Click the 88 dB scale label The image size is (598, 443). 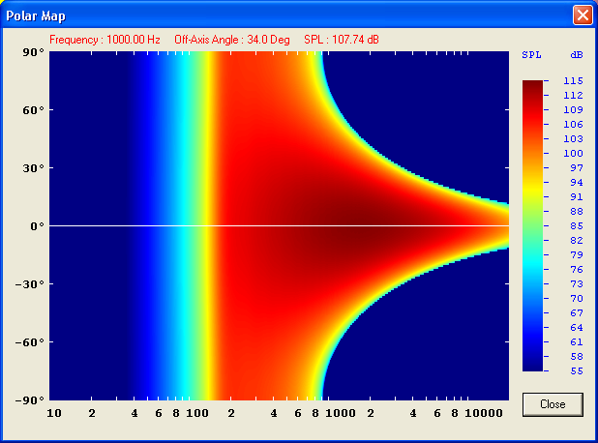tap(577, 212)
